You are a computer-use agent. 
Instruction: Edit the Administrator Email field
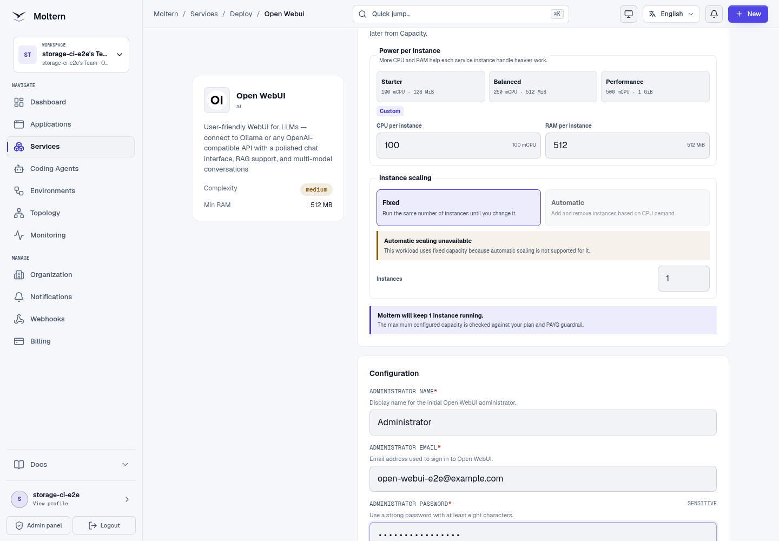543,479
